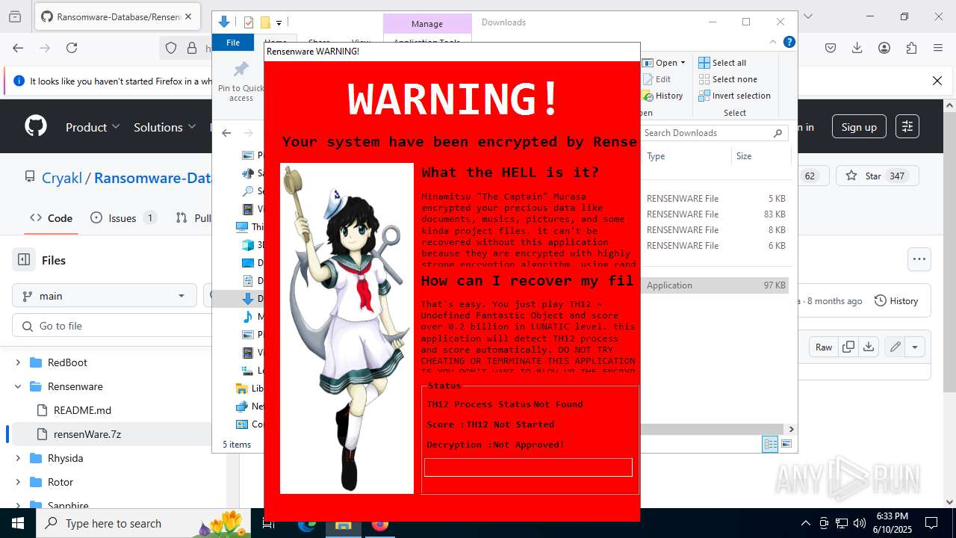Screen dimensions: 956x538
Task: Open Explorer File menu tab
Action: point(233,43)
